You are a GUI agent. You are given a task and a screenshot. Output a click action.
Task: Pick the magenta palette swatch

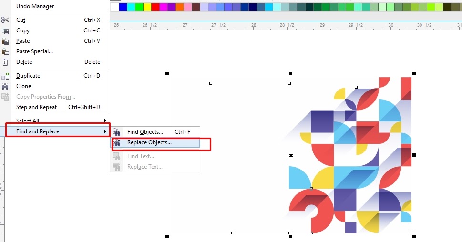[x=163, y=7]
